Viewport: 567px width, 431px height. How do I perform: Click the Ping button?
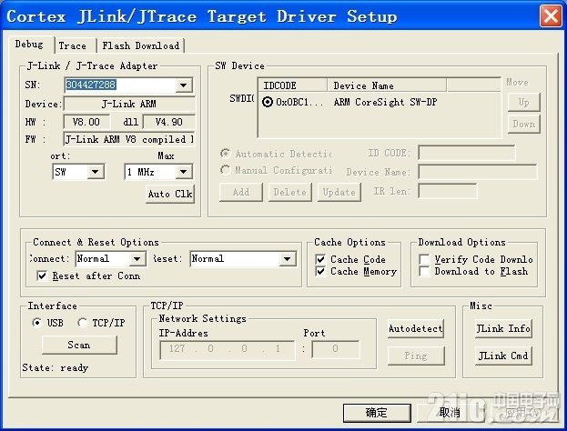416,356
